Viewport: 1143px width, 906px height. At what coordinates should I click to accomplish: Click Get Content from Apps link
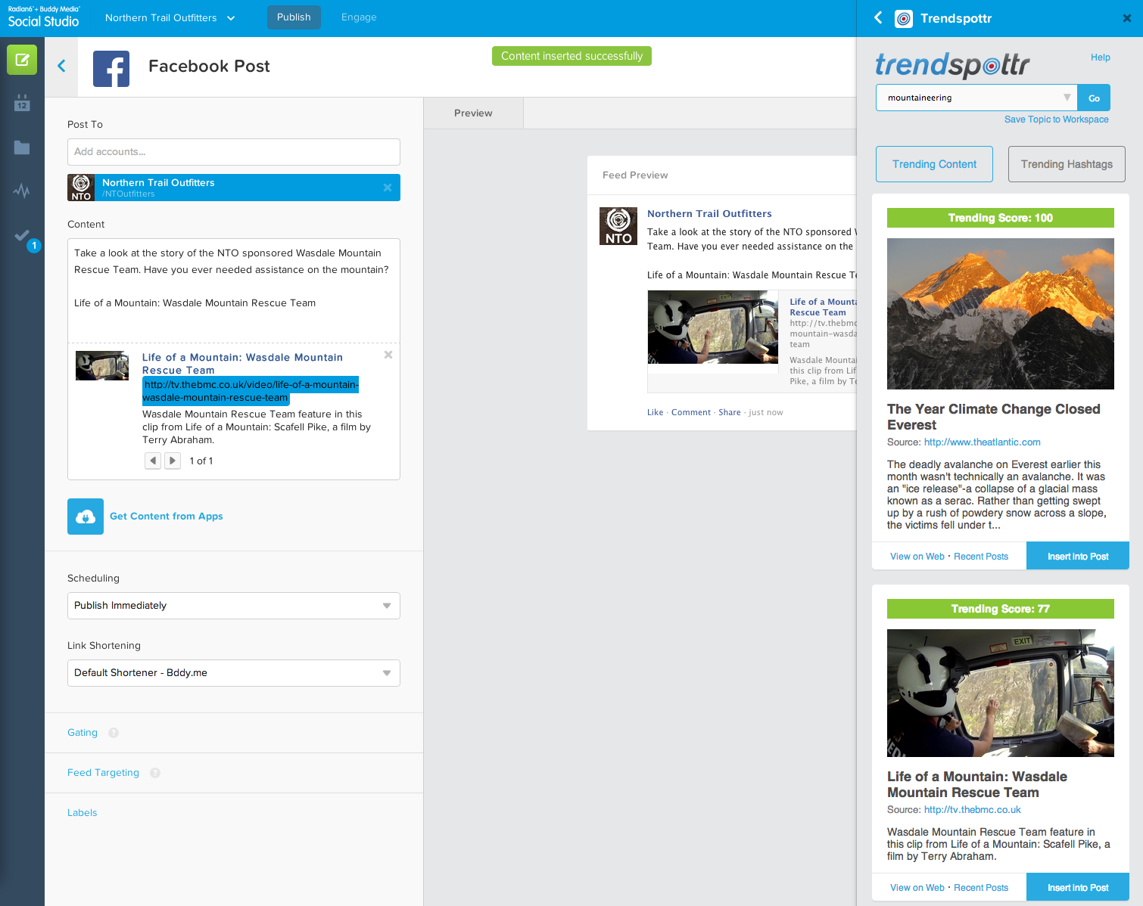tap(167, 517)
